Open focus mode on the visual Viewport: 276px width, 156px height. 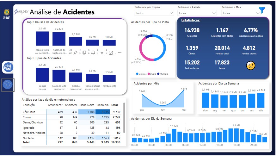coord(111,53)
